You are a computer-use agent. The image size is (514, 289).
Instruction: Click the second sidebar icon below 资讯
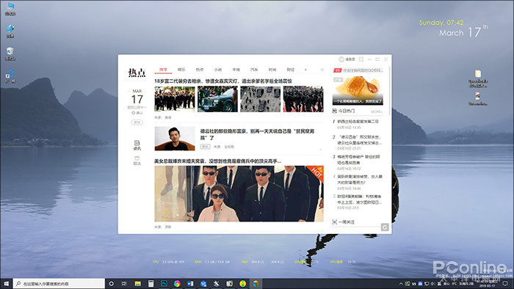coord(137,161)
